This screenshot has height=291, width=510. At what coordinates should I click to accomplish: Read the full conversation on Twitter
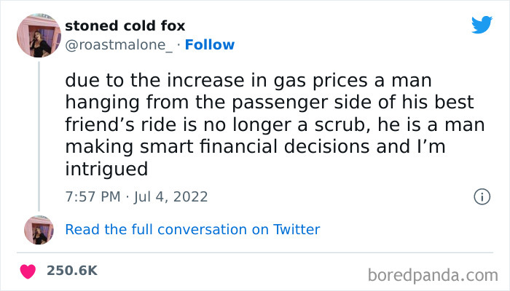pyautogui.click(x=192, y=229)
